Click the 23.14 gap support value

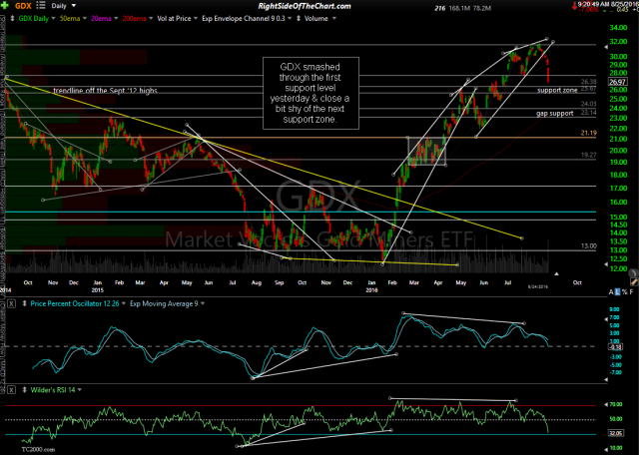pos(588,113)
